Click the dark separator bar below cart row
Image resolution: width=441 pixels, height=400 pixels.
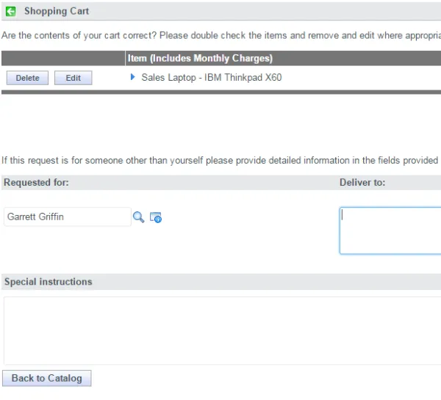(220, 92)
